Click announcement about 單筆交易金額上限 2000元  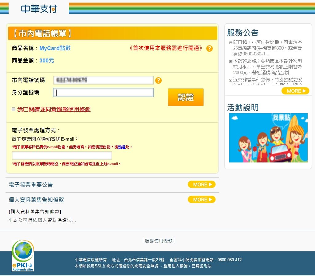267,67
